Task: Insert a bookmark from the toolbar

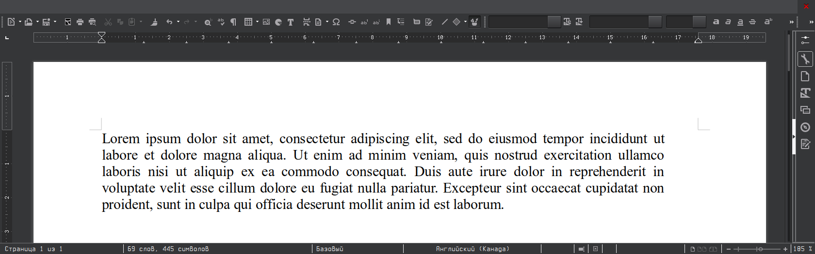Action: [389, 22]
